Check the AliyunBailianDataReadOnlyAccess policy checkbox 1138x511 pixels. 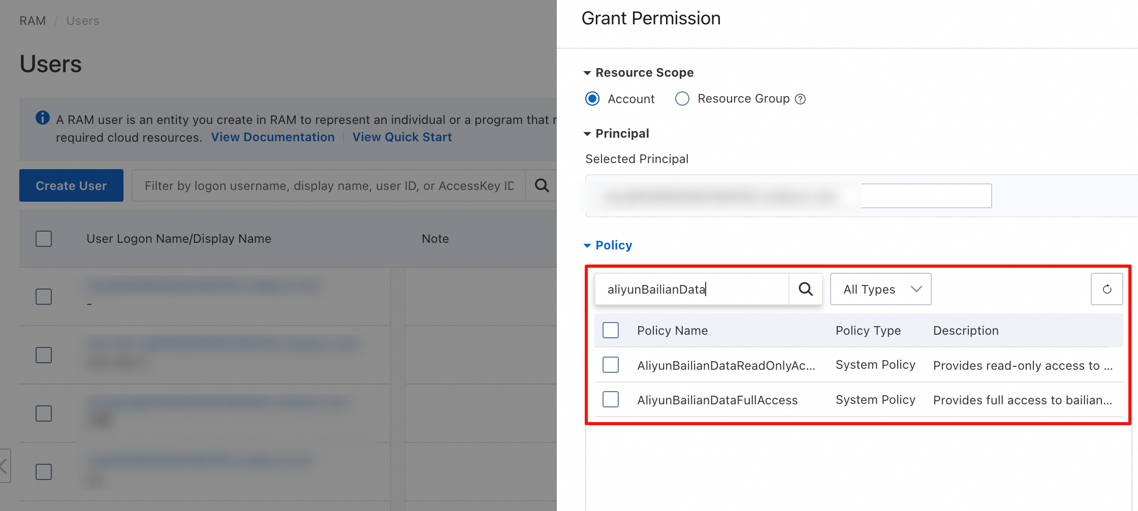611,365
